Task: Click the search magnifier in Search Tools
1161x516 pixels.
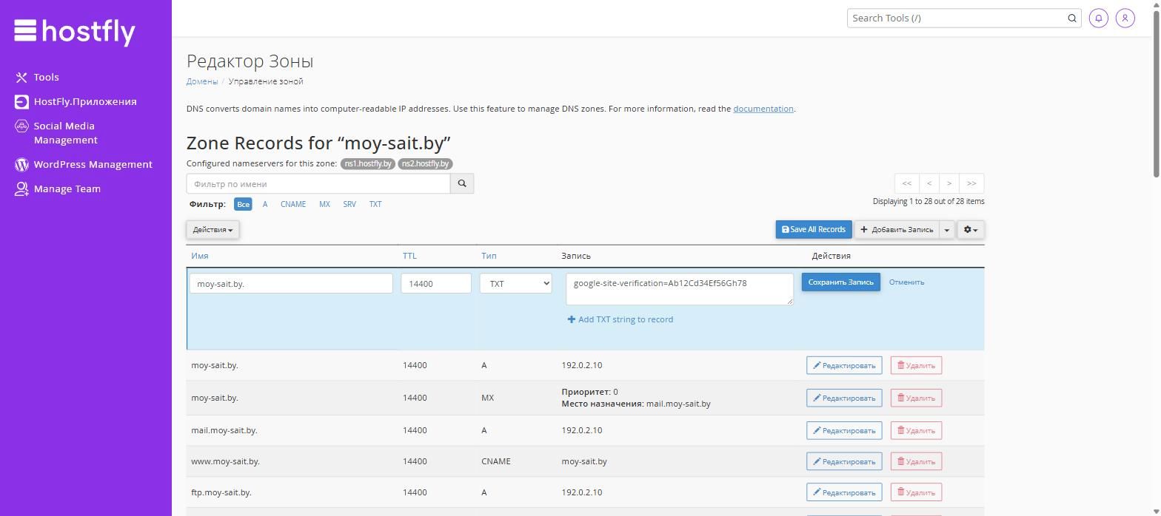Action: (x=1071, y=18)
